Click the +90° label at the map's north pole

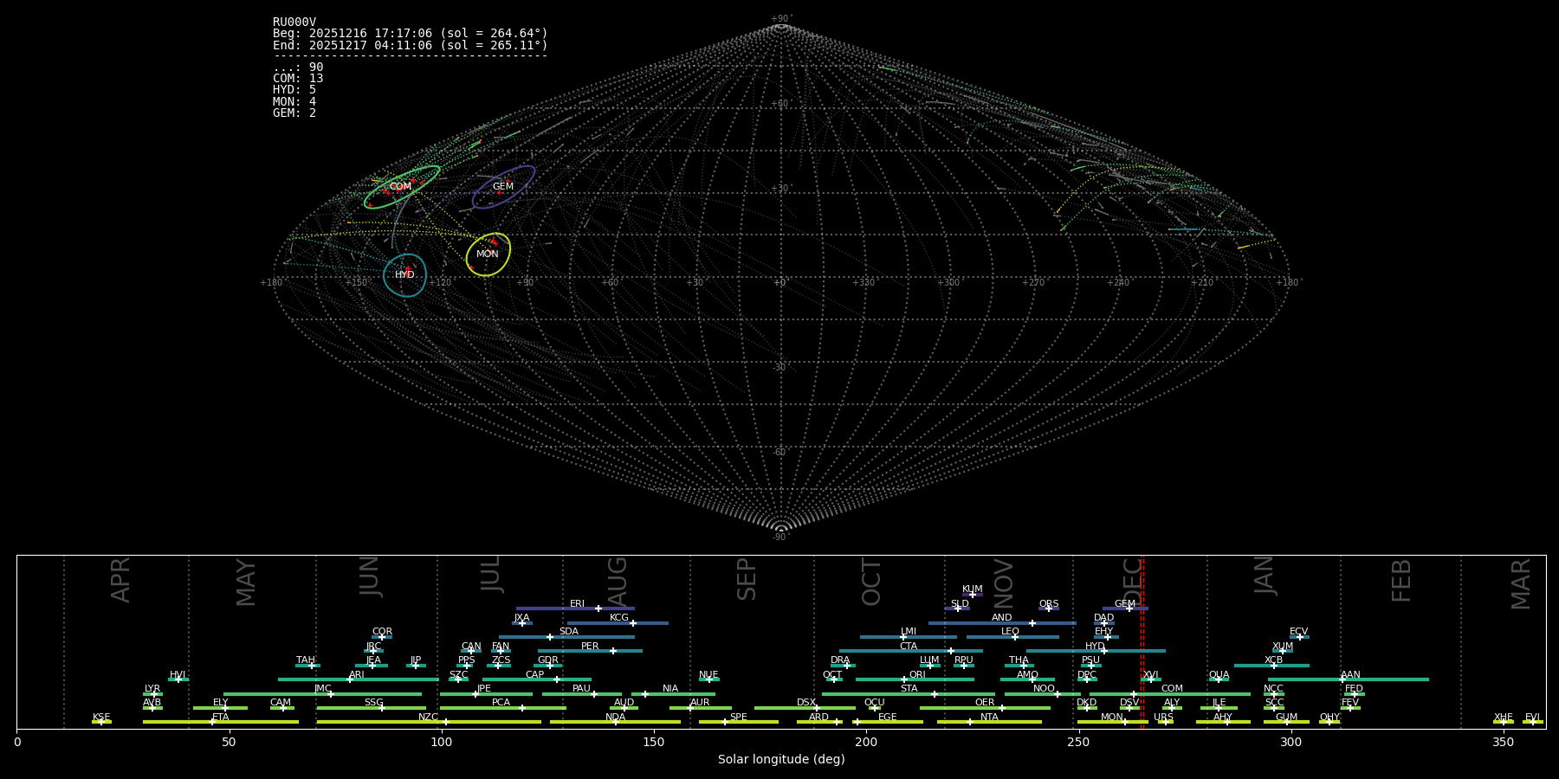click(x=781, y=19)
